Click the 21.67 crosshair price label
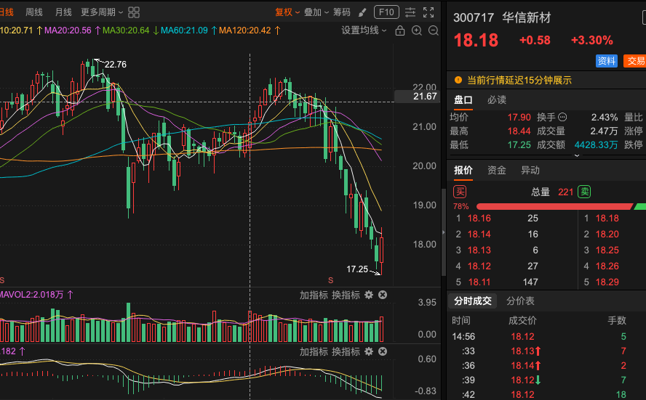This screenshot has height=400, width=646. 417,97
